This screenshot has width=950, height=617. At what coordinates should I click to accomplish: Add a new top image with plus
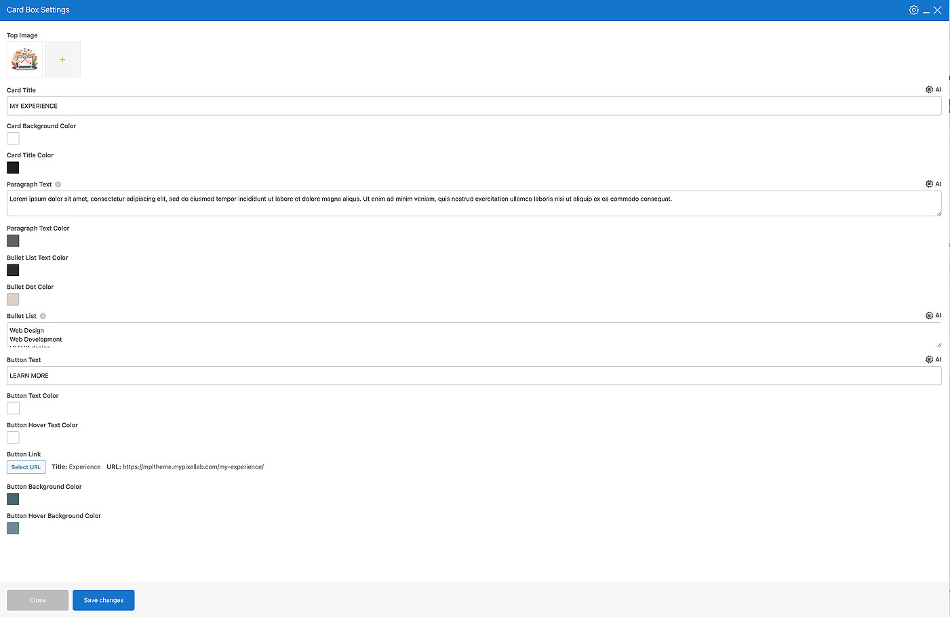[62, 60]
